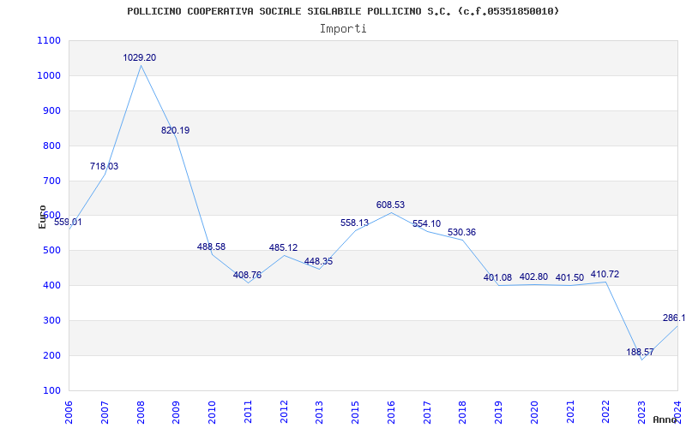Select the 718.03 data label
Viewport: 686px width, 428px height.
[104, 166]
